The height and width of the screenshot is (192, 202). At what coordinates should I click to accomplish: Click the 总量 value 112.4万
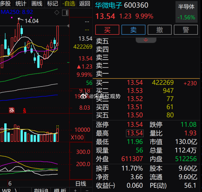186,150
